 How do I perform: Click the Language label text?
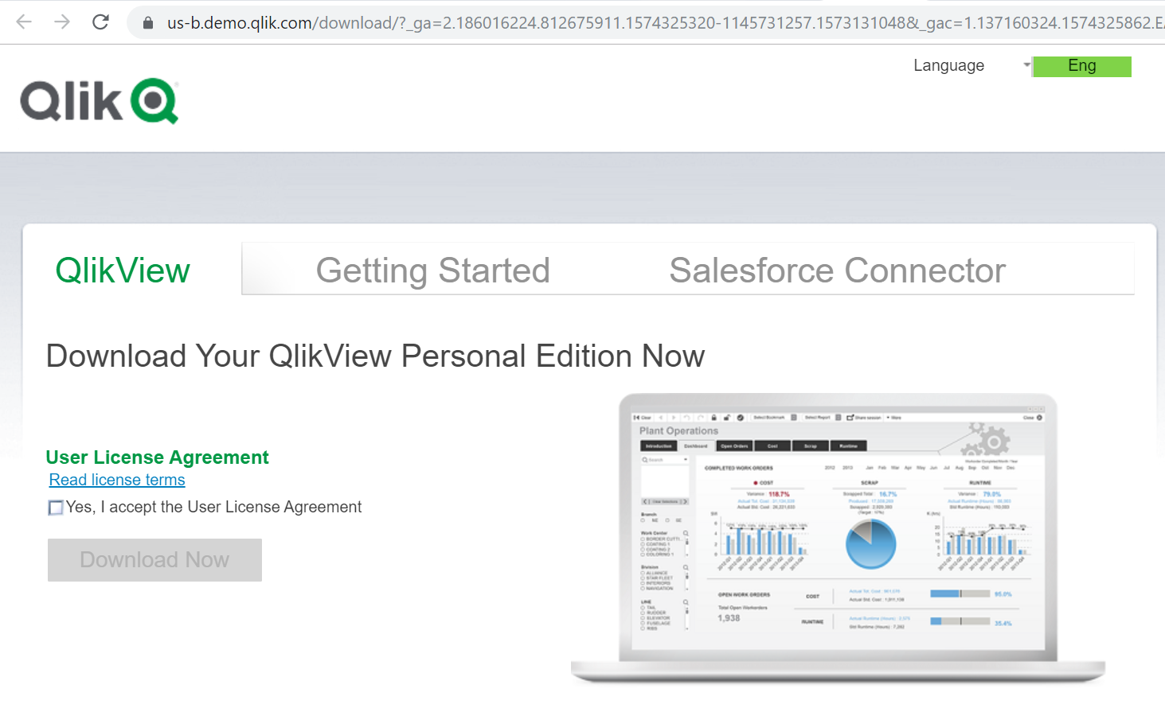[948, 65]
